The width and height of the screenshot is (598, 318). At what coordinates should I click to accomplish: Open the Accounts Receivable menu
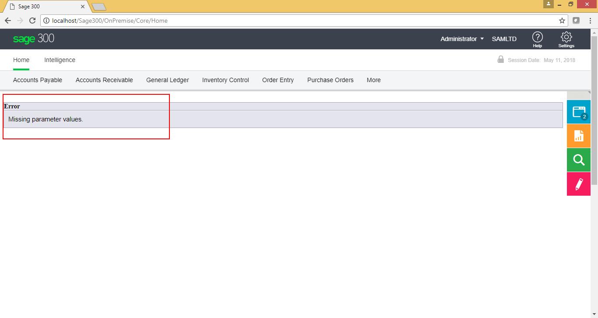coord(104,80)
